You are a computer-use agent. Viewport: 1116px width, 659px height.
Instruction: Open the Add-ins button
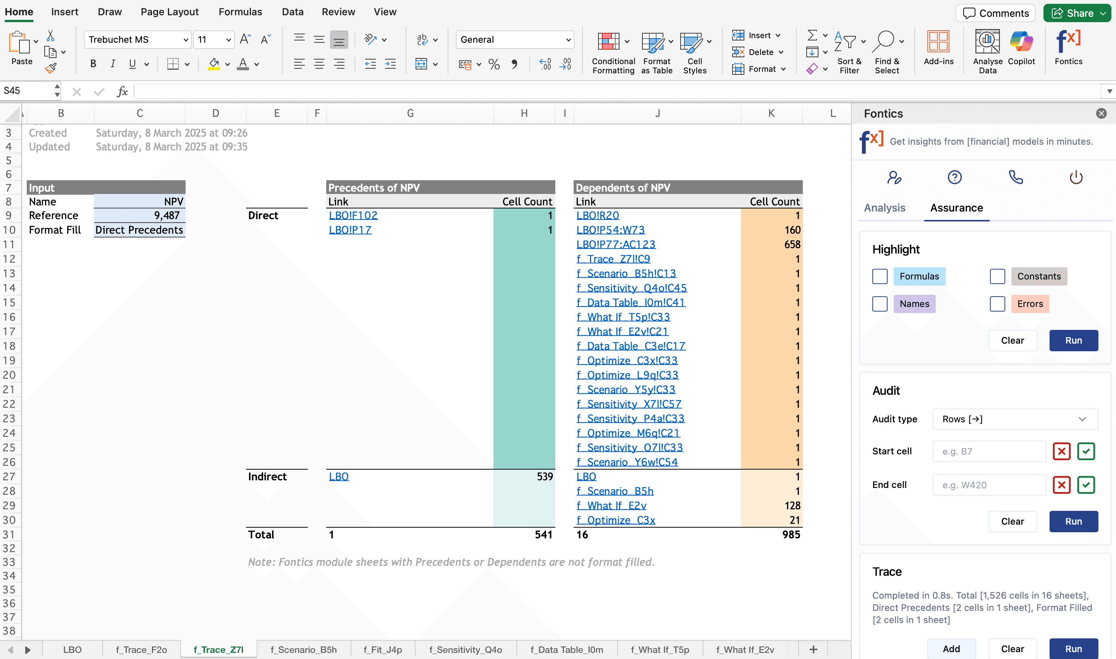(938, 48)
